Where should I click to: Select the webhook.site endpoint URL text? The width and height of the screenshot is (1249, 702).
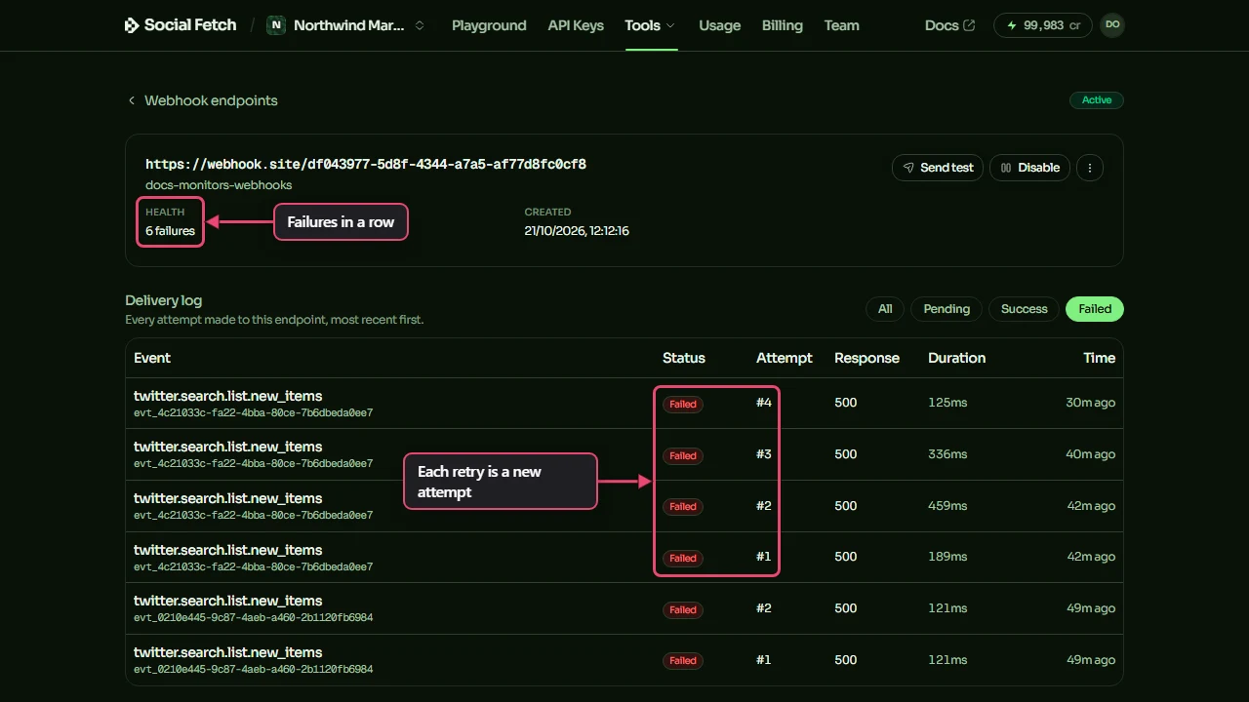coord(366,165)
